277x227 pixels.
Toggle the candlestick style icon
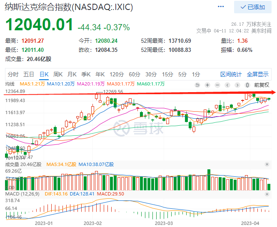(x=247, y=85)
